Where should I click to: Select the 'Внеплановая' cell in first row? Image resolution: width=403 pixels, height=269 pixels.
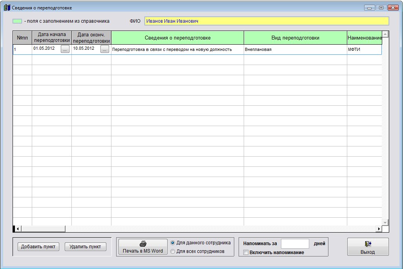click(295, 50)
